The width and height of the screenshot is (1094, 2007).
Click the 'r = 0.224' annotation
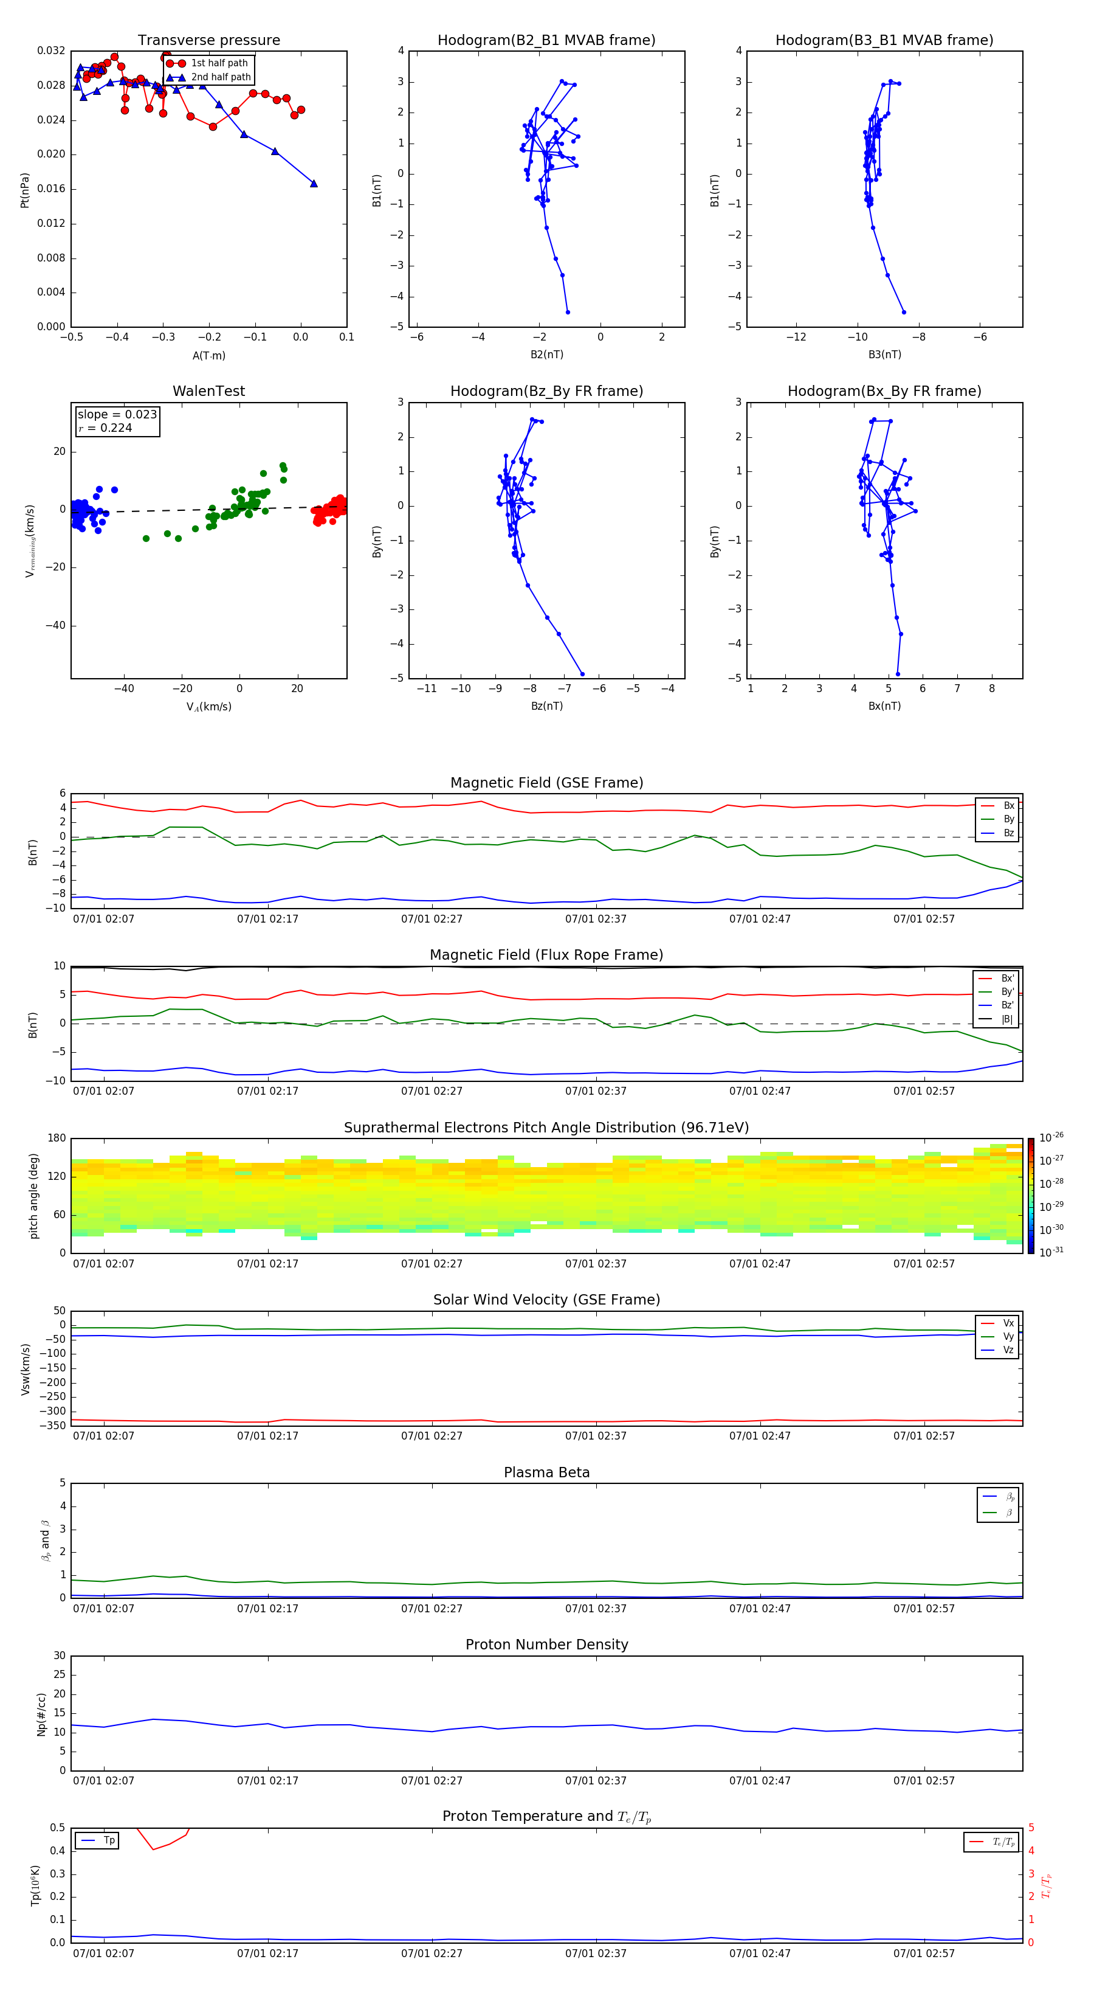coord(105,428)
